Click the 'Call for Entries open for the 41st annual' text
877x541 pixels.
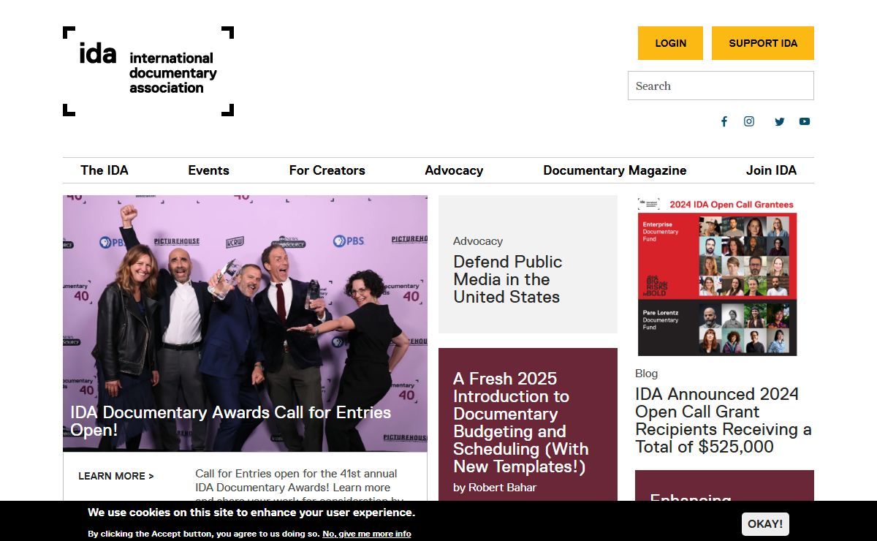click(x=297, y=474)
